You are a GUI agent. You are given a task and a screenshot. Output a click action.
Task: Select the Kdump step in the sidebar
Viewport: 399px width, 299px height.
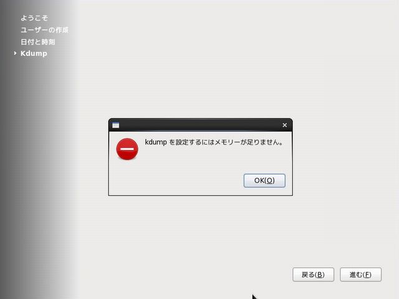tap(34, 54)
